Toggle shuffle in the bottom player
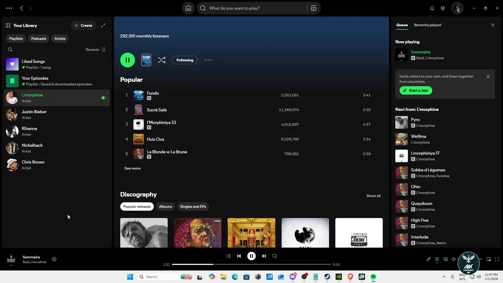The width and height of the screenshot is (503, 283). pyautogui.click(x=228, y=256)
